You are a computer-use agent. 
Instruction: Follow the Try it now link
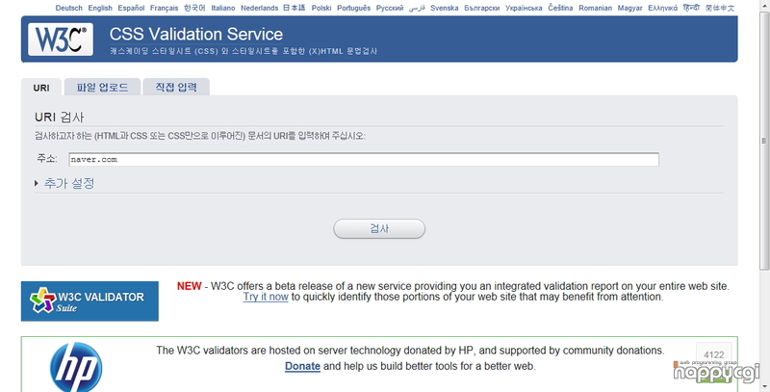click(266, 297)
